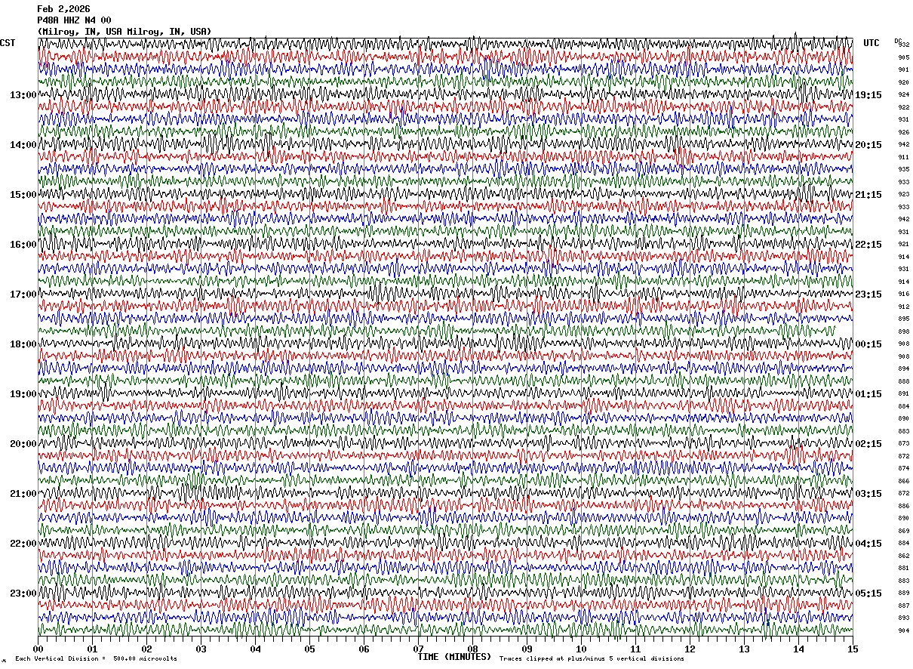913x669 pixels.
Task: Click the 19:15 UTC time label
Action: (x=868, y=95)
